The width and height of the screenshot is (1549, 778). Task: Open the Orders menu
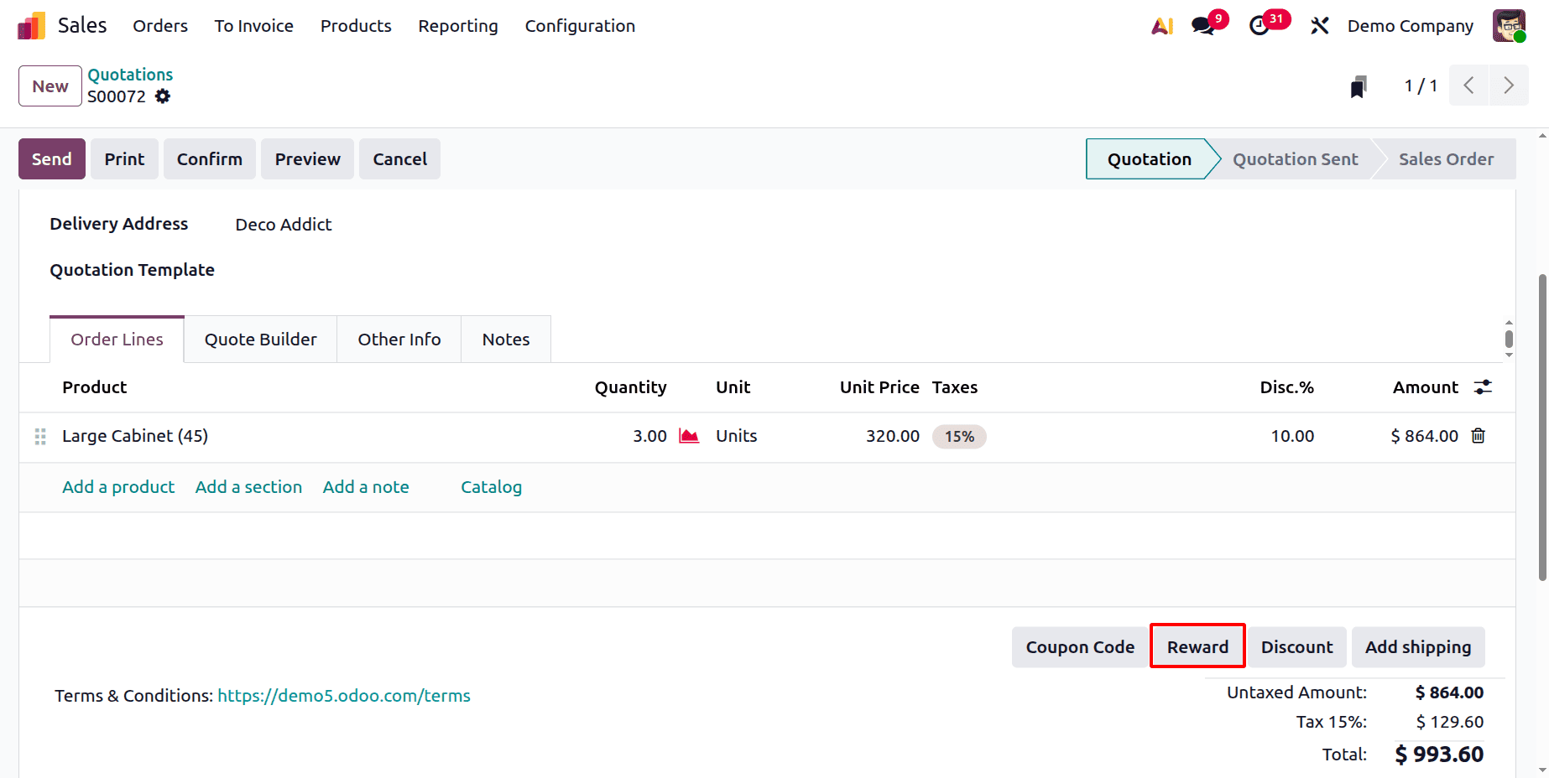tap(159, 26)
